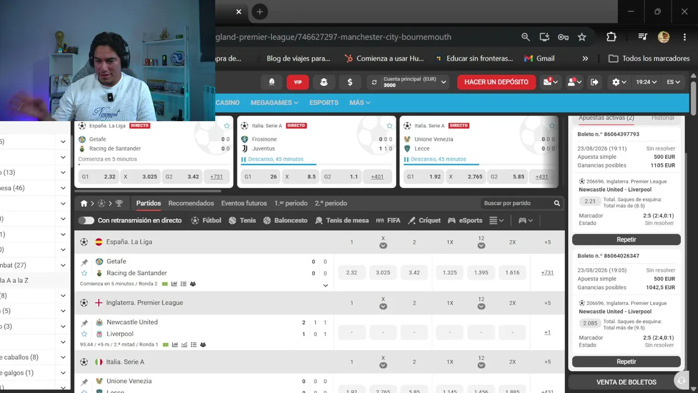698x393 pixels.
Task: Select the 2.º periodo tab
Action: tap(331, 203)
